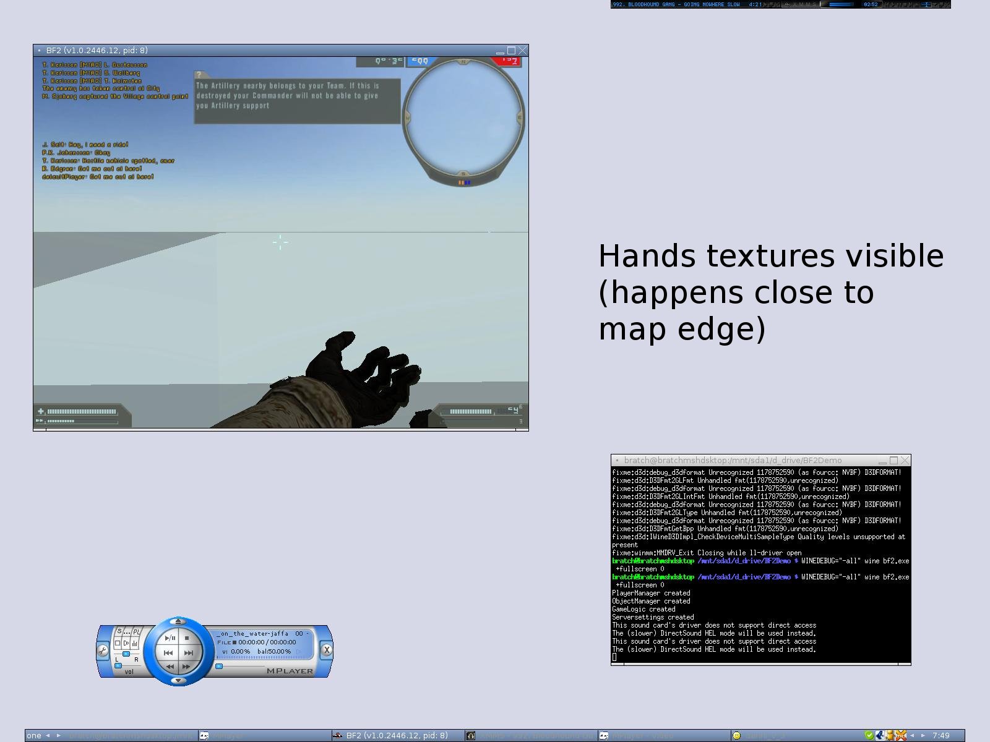Maximize the BF2 game window
The image size is (990, 742).
click(x=512, y=51)
